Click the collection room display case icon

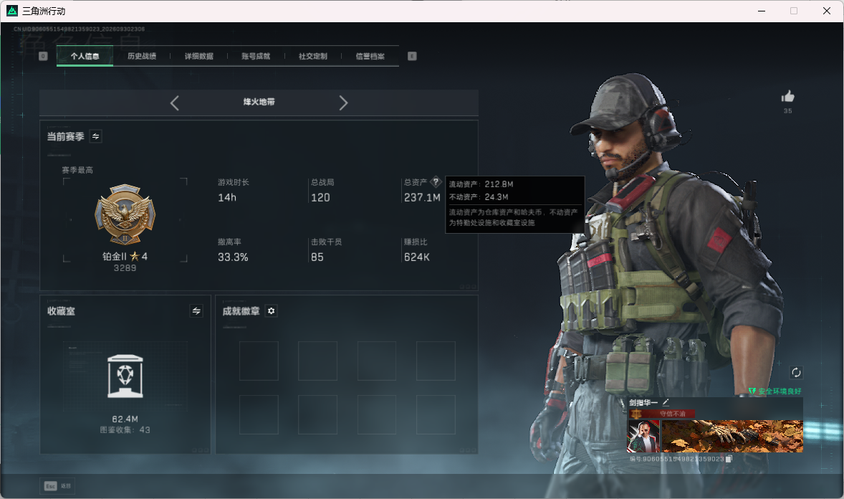tap(125, 376)
